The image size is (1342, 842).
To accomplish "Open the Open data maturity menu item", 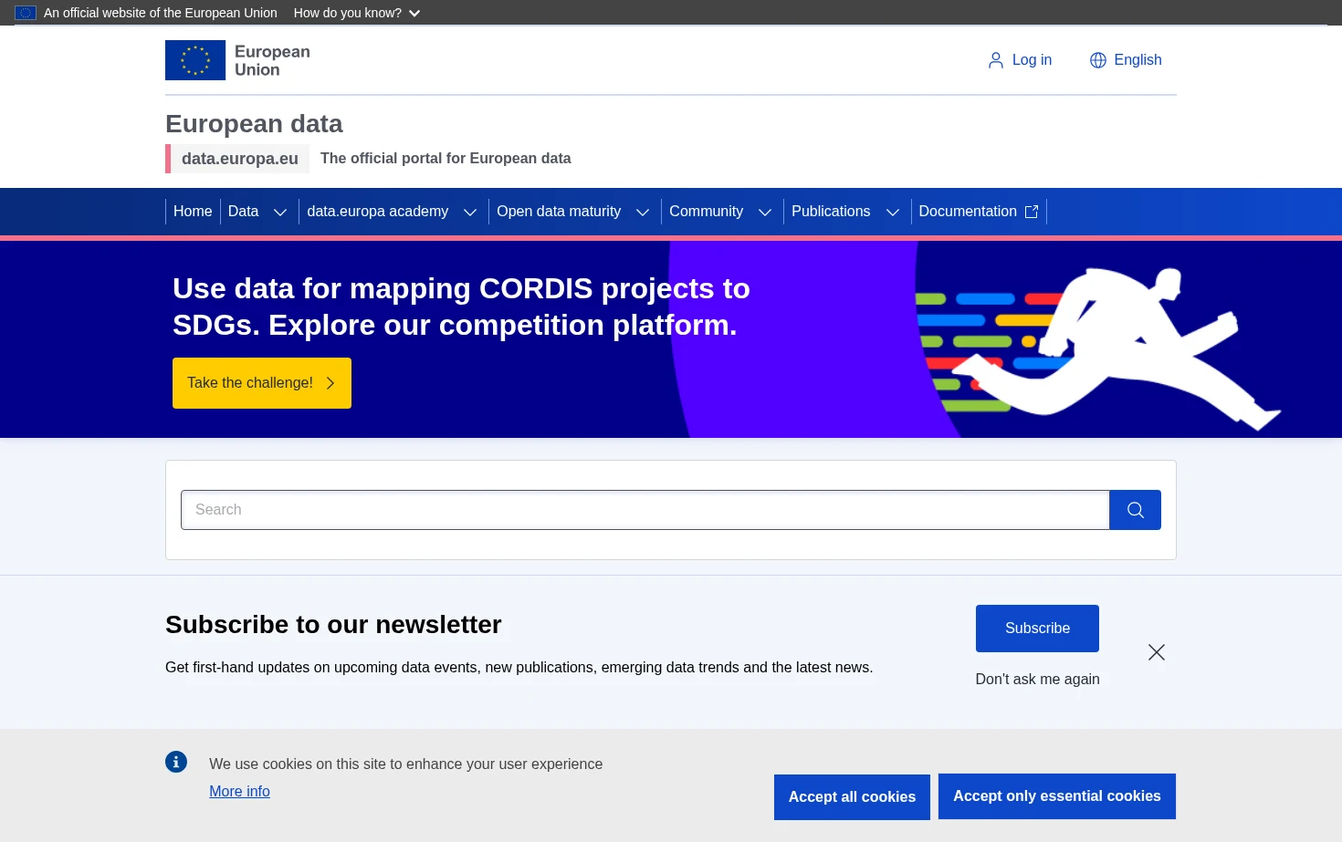I will tap(559, 212).
